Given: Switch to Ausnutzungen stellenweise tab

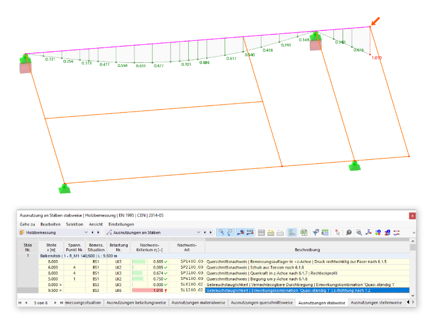Looking at the screenshot, I should [376, 303].
